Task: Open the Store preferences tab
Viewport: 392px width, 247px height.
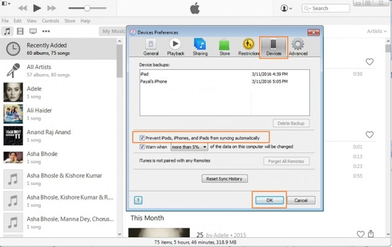Action: tap(224, 47)
